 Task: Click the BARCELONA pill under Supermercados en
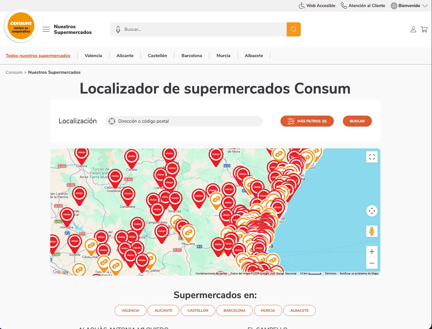234,310
